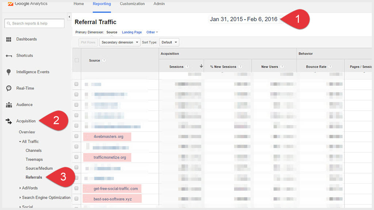Expand the Search Engine Optimization section
This screenshot has height=210, width=374.
pyautogui.click(x=20, y=198)
